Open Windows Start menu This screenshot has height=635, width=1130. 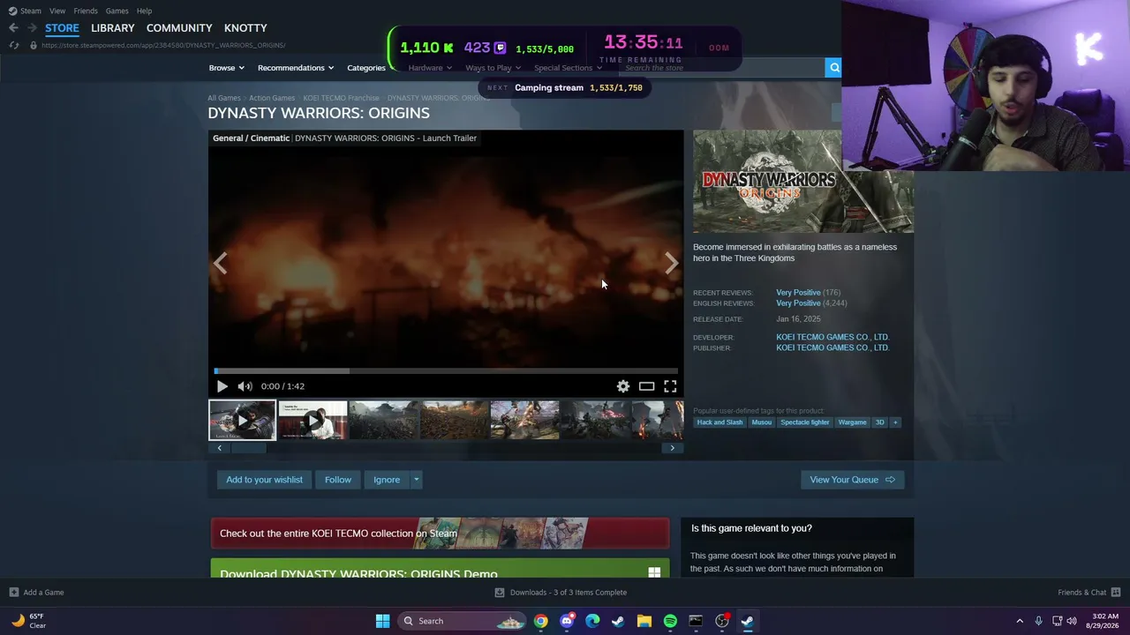(x=382, y=621)
